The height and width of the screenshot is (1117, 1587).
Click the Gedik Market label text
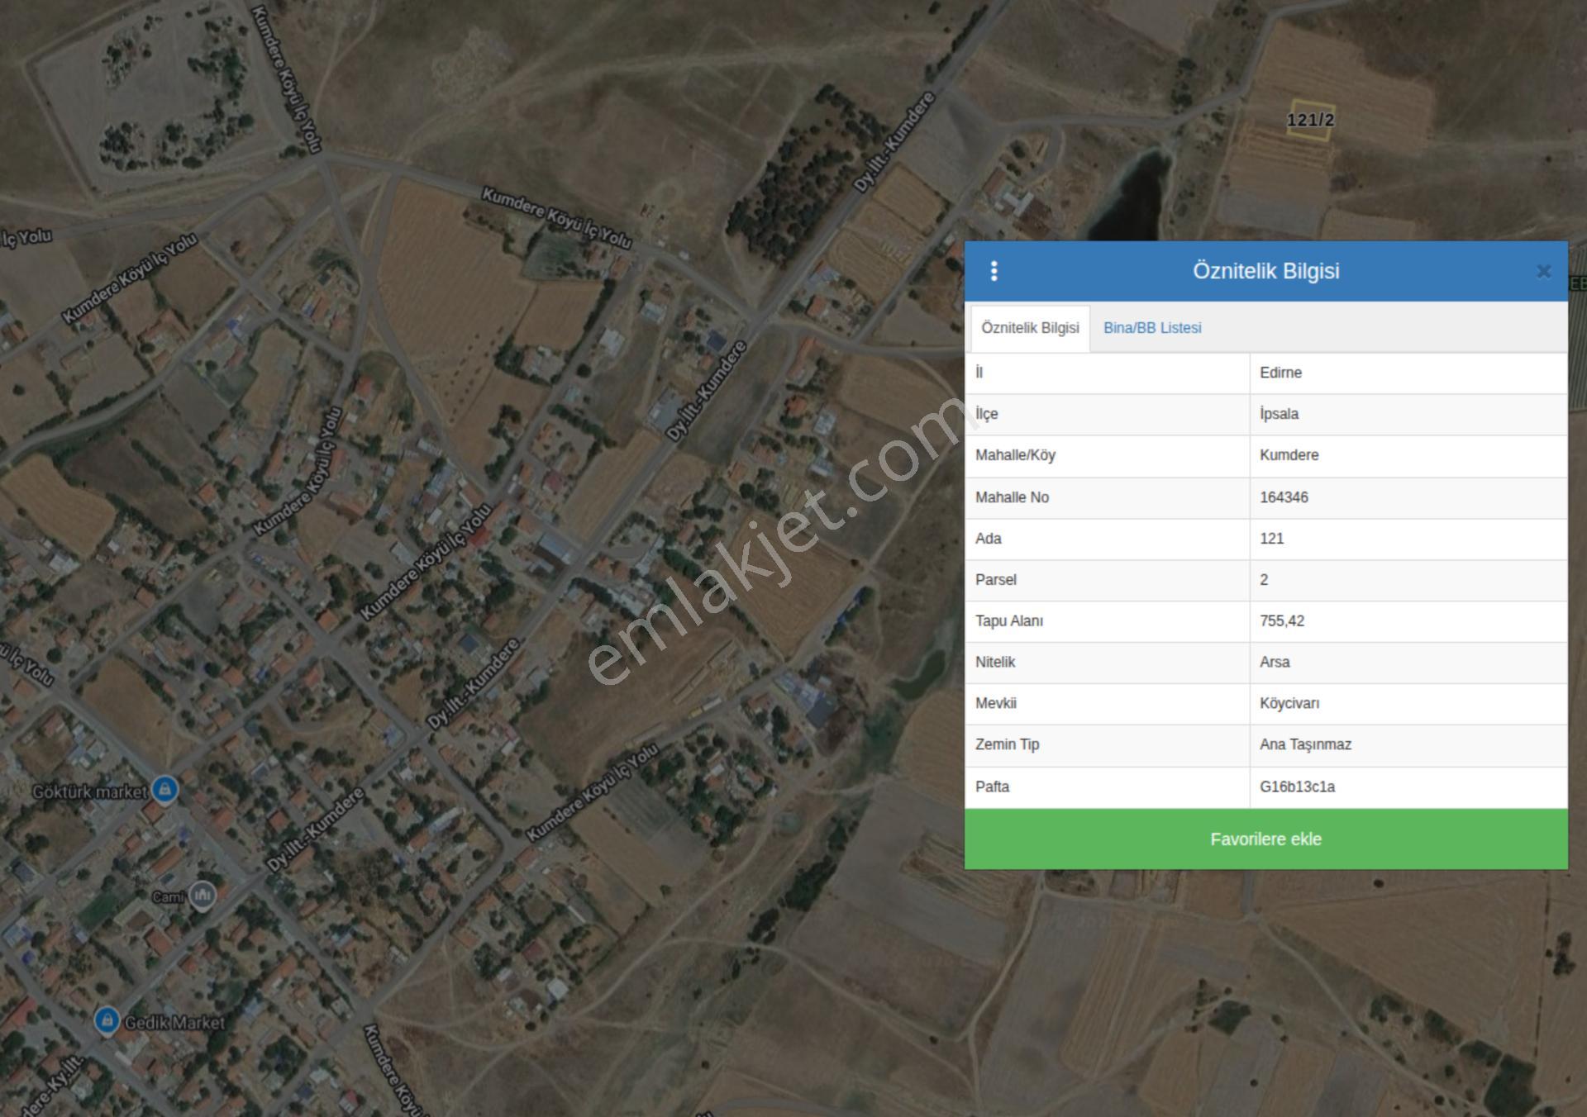click(174, 1023)
